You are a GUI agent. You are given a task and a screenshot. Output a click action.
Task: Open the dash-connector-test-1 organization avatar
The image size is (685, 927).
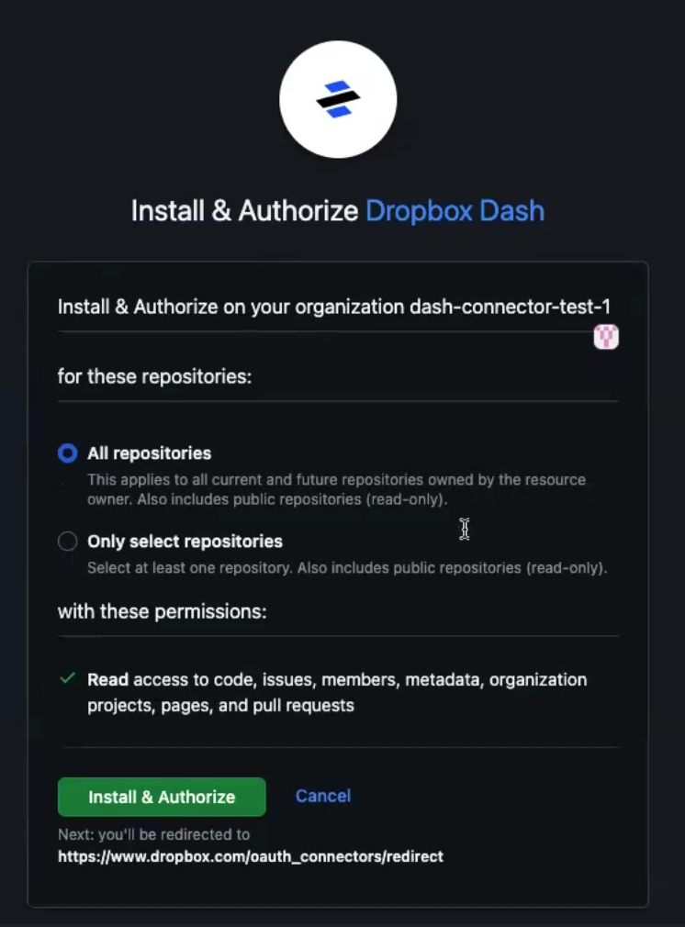click(606, 337)
